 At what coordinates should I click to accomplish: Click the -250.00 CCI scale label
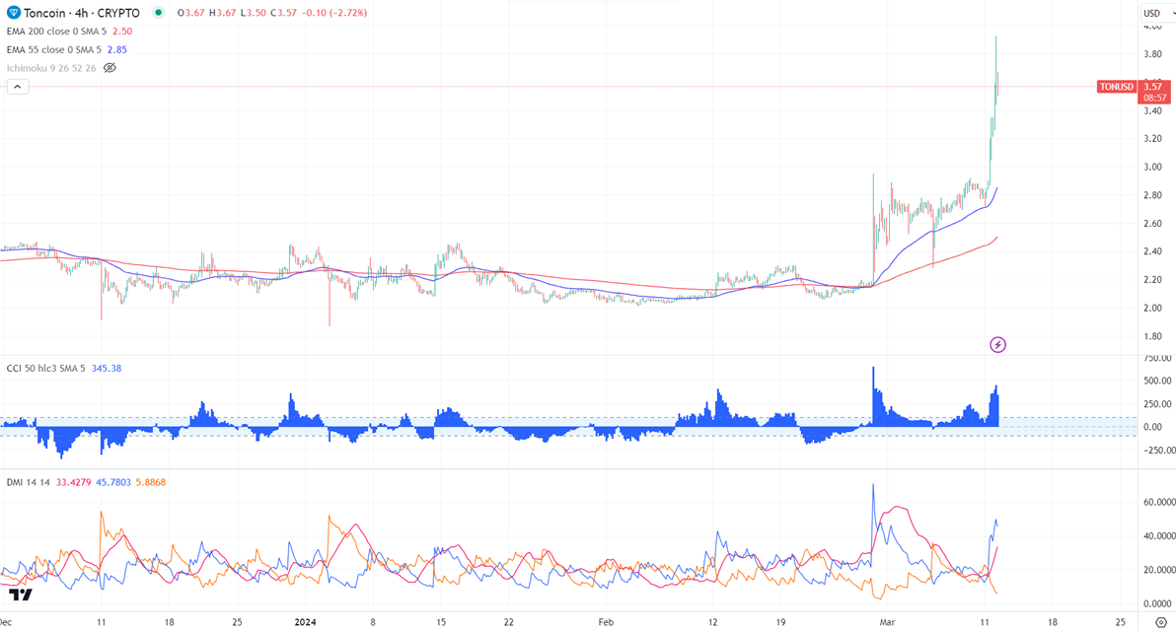[1157, 451]
